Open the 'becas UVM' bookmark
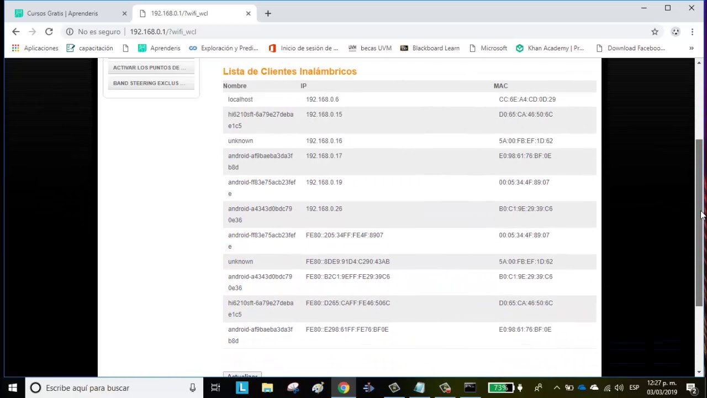Screen dimensions: 707x398 [x=370, y=48]
